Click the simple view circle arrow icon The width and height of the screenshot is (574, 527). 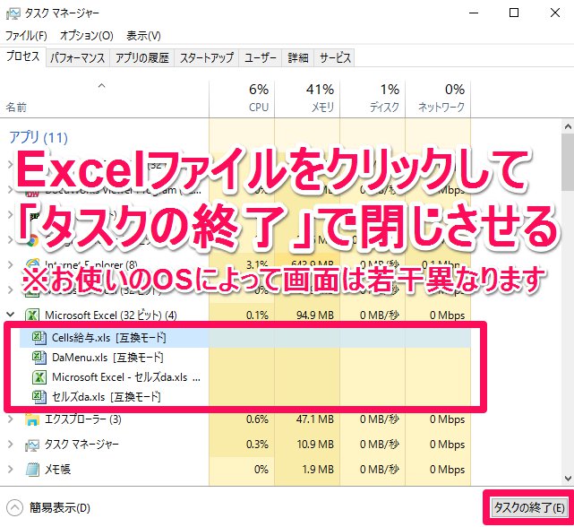click(x=14, y=508)
